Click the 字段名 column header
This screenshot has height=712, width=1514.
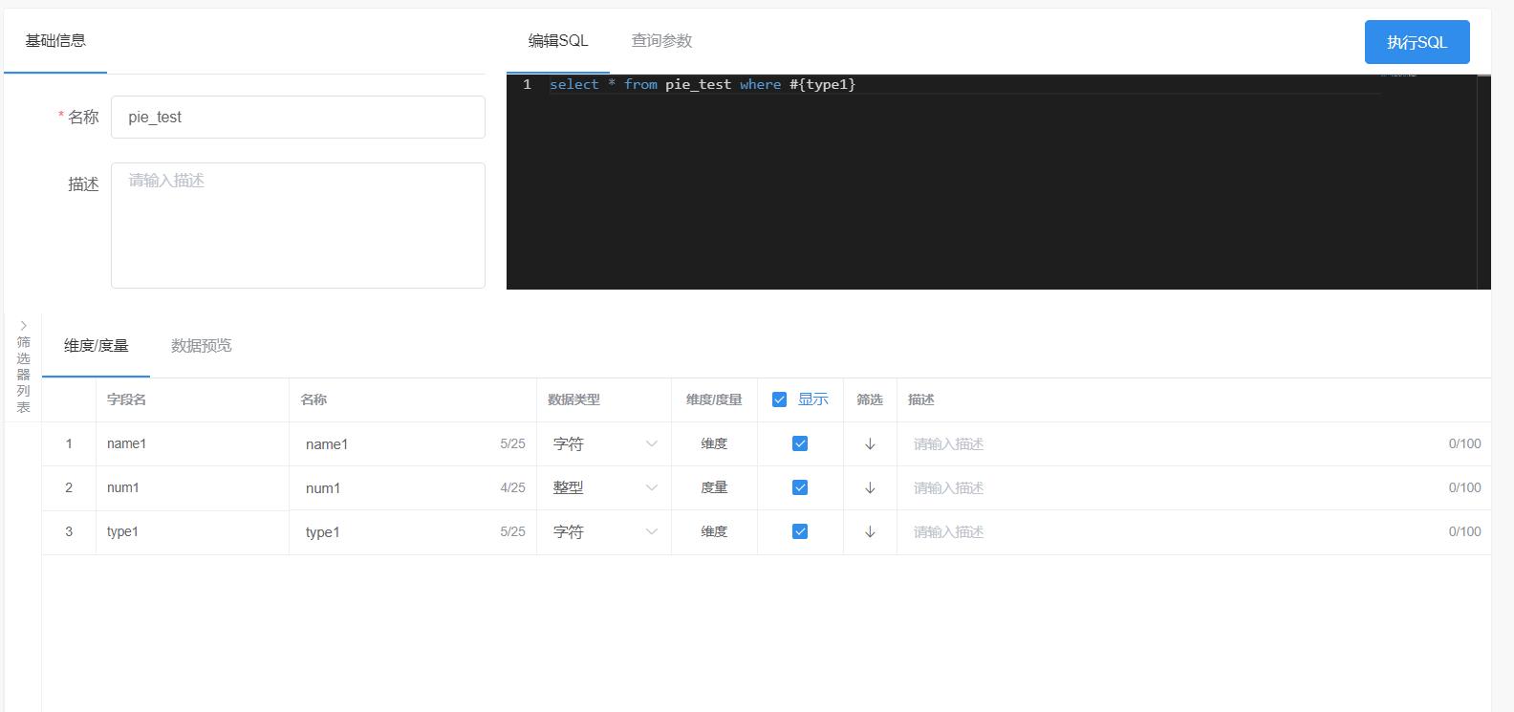pyautogui.click(x=192, y=399)
